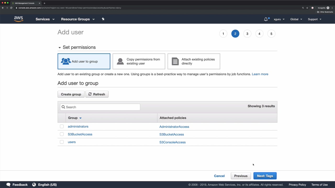
Task: Open the Chrome three-dot menu
Action: pyautogui.click(x=332, y=8)
